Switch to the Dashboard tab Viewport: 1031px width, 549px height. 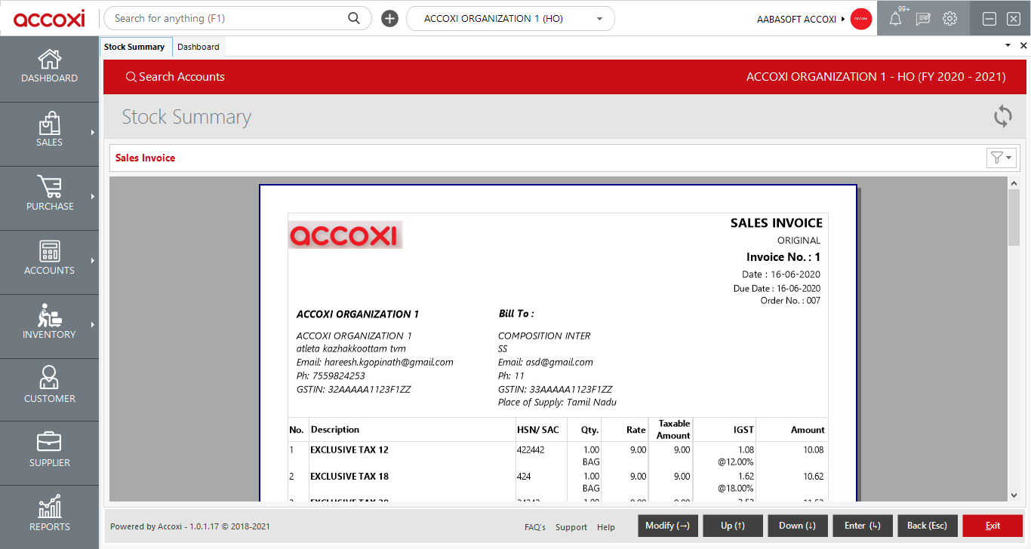point(199,47)
